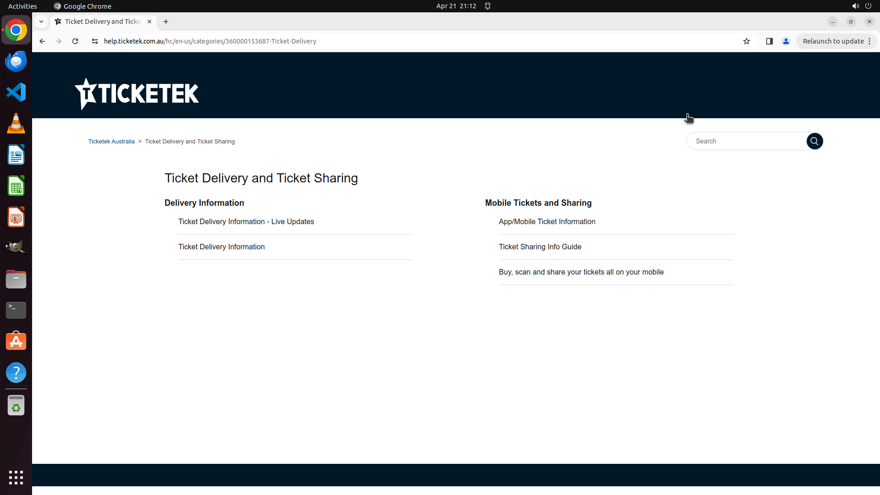Go to Ticketek Australia breadcrumb
The image size is (880, 495).
tap(111, 142)
